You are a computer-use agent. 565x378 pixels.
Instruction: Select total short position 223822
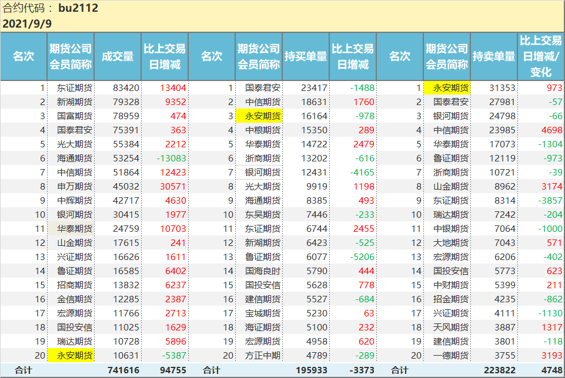click(499, 370)
